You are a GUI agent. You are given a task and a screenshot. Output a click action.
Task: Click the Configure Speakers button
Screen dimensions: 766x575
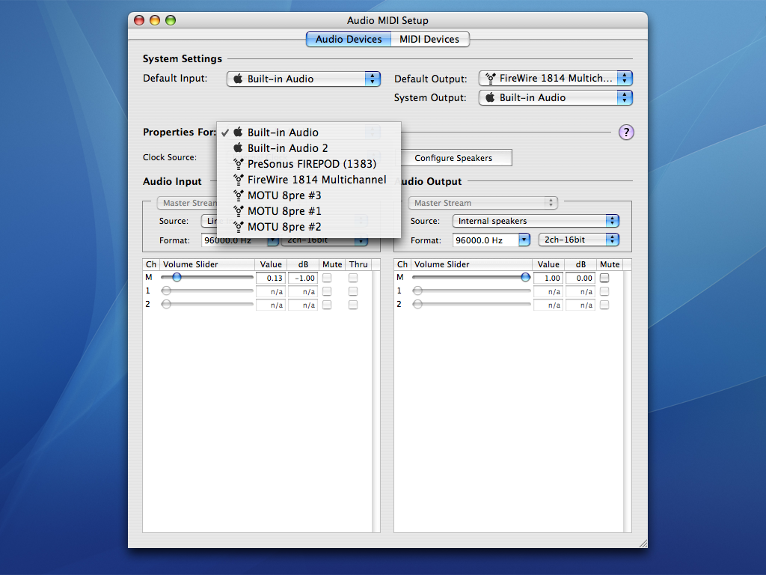tap(453, 158)
